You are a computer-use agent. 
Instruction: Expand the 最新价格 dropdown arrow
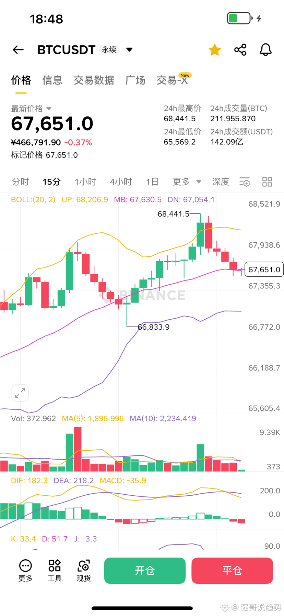49,109
